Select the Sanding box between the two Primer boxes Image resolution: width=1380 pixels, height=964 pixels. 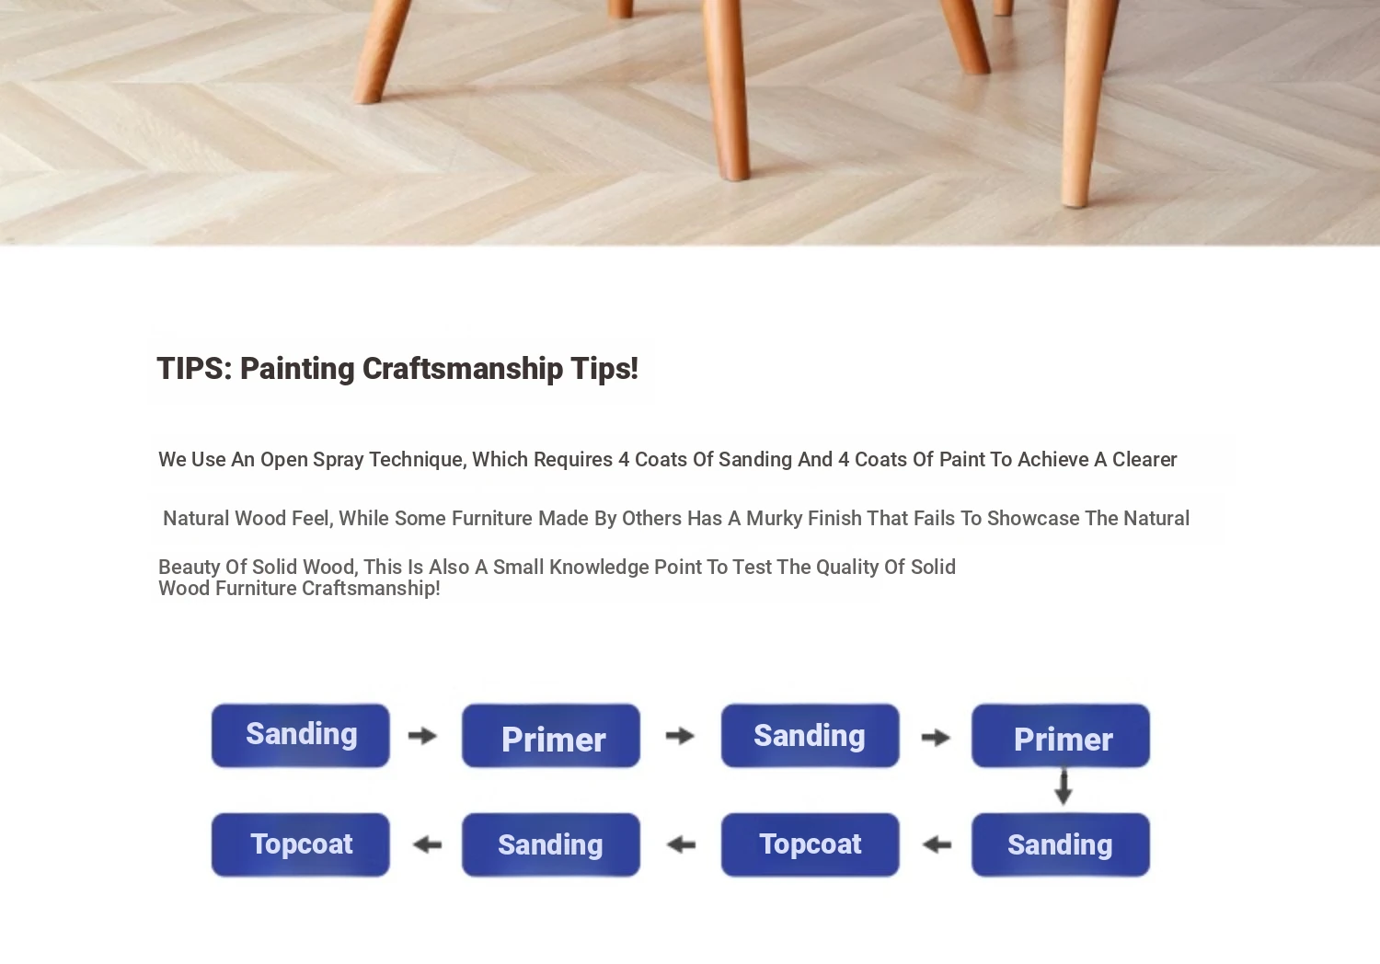tap(811, 736)
